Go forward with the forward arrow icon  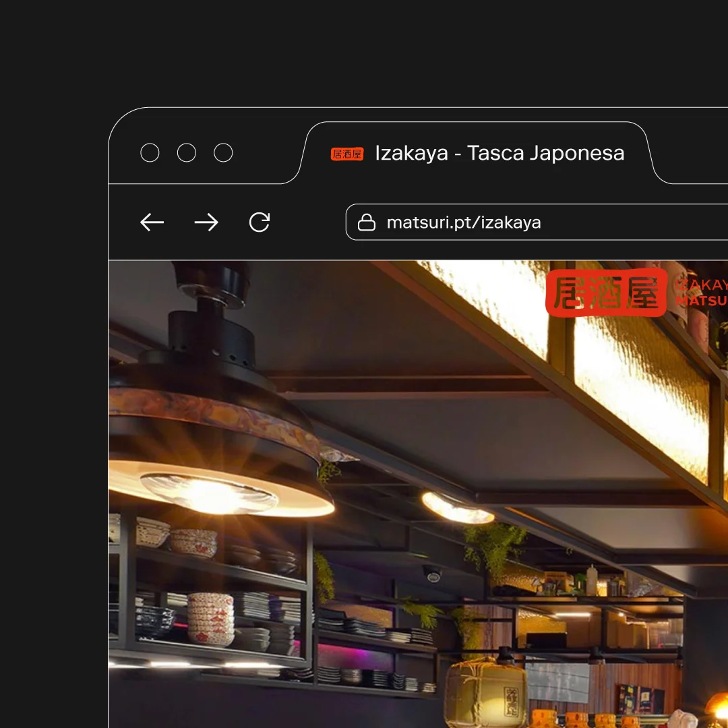[x=207, y=222]
